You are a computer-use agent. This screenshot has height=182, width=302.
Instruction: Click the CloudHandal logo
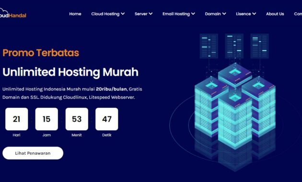pos(13,13)
